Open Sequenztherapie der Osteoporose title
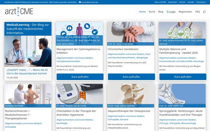 tap(129, 111)
